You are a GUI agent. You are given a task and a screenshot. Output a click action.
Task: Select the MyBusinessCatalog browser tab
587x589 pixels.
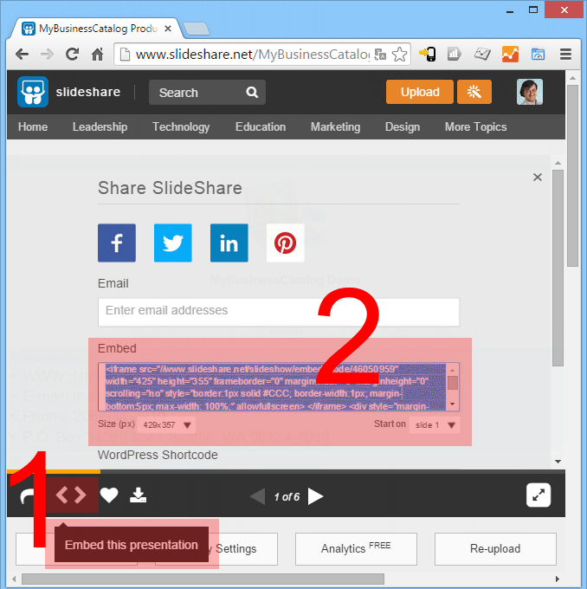[x=97, y=29]
